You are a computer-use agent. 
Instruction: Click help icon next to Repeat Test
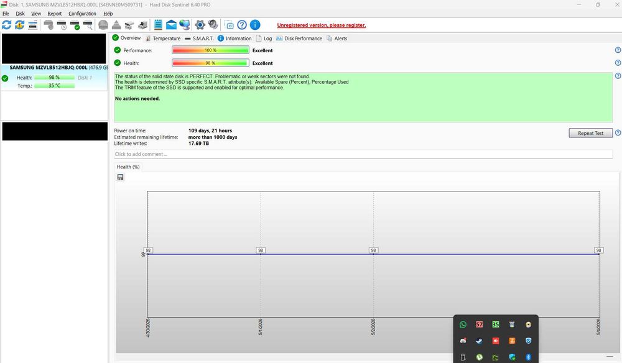pos(618,133)
